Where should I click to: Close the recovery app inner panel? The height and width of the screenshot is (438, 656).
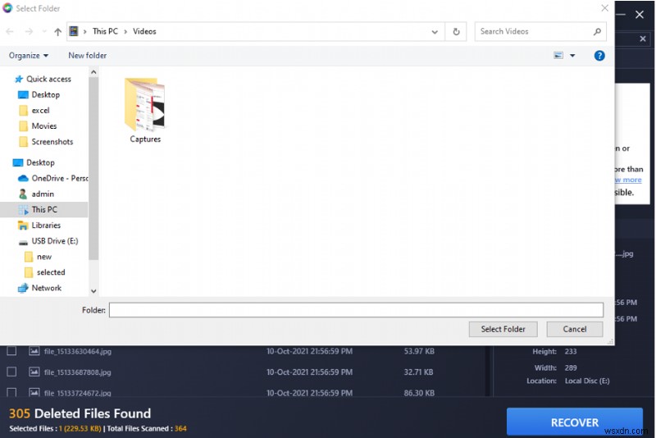pos(643,39)
